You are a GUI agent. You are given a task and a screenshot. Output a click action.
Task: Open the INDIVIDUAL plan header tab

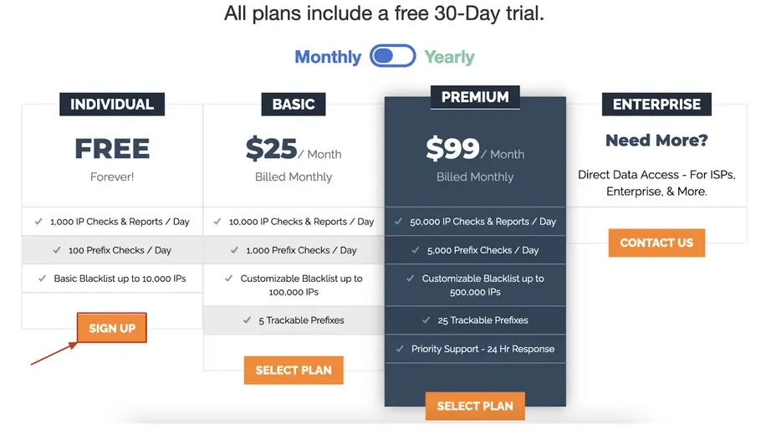click(x=112, y=104)
